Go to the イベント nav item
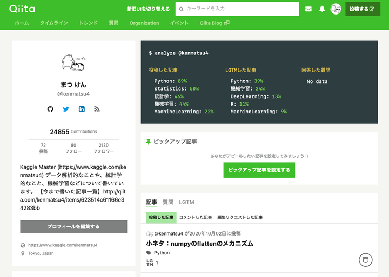Viewport: 389px width, 277px height. point(179,23)
